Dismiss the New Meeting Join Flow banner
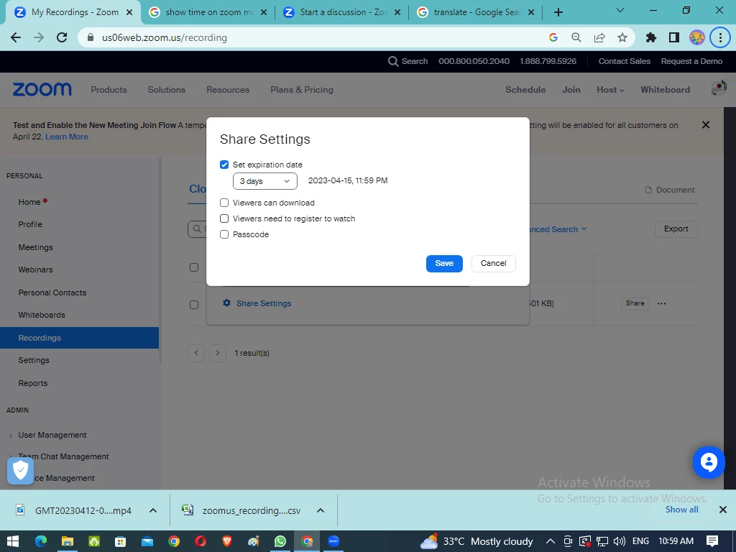Image resolution: width=736 pixels, height=552 pixels. (706, 125)
